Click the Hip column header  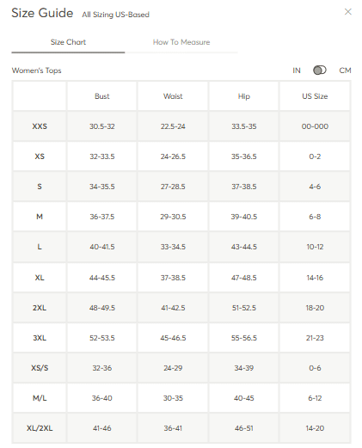pyautogui.click(x=244, y=96)
